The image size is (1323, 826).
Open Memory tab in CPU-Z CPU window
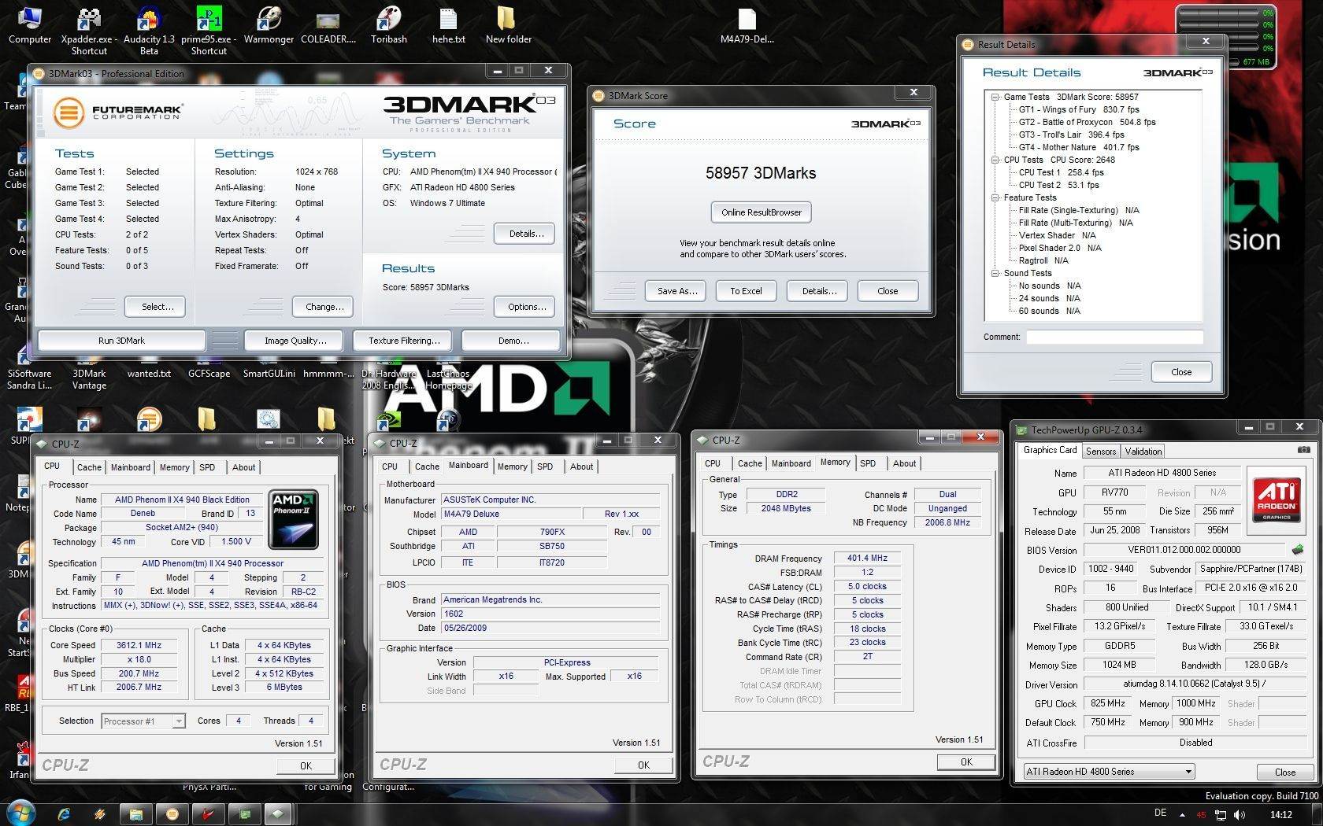174,467
